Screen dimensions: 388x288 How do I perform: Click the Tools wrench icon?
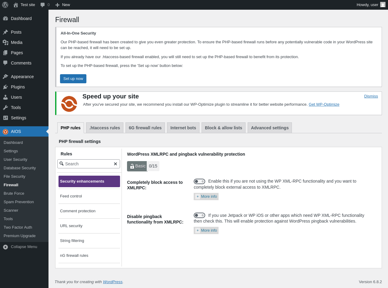point(5,108)
